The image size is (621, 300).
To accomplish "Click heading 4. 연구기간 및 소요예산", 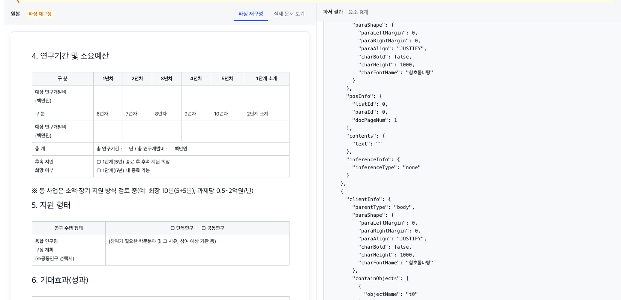I will click(70, 56).
